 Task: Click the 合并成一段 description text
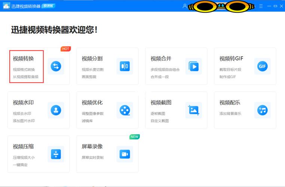pyautogui.click(x=160, y=77)
